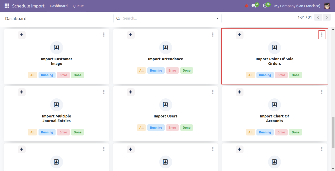
Task: Click the Running tag on Import Attendance
Action: pyautogui.click(x=156, y=71)
